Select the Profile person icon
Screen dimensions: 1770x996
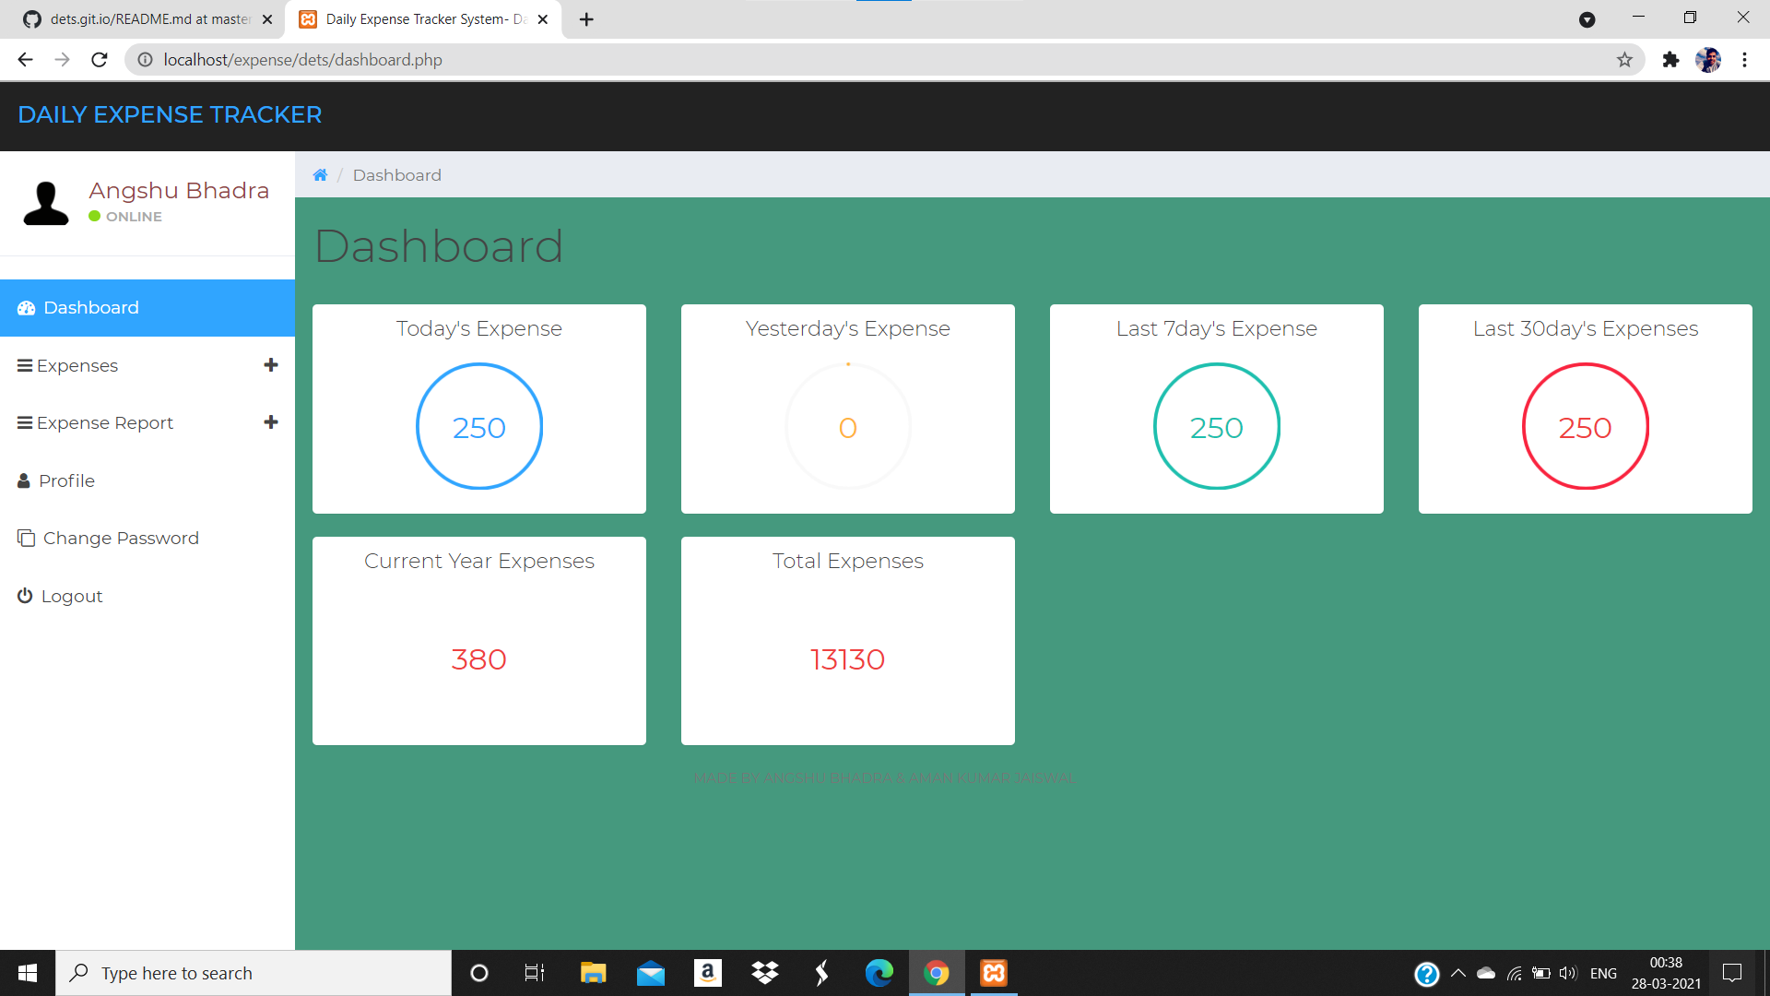[23, 480]
